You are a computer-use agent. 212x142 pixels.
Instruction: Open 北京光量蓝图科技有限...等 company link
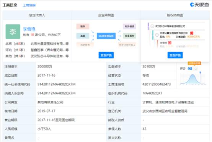point(50,44)
